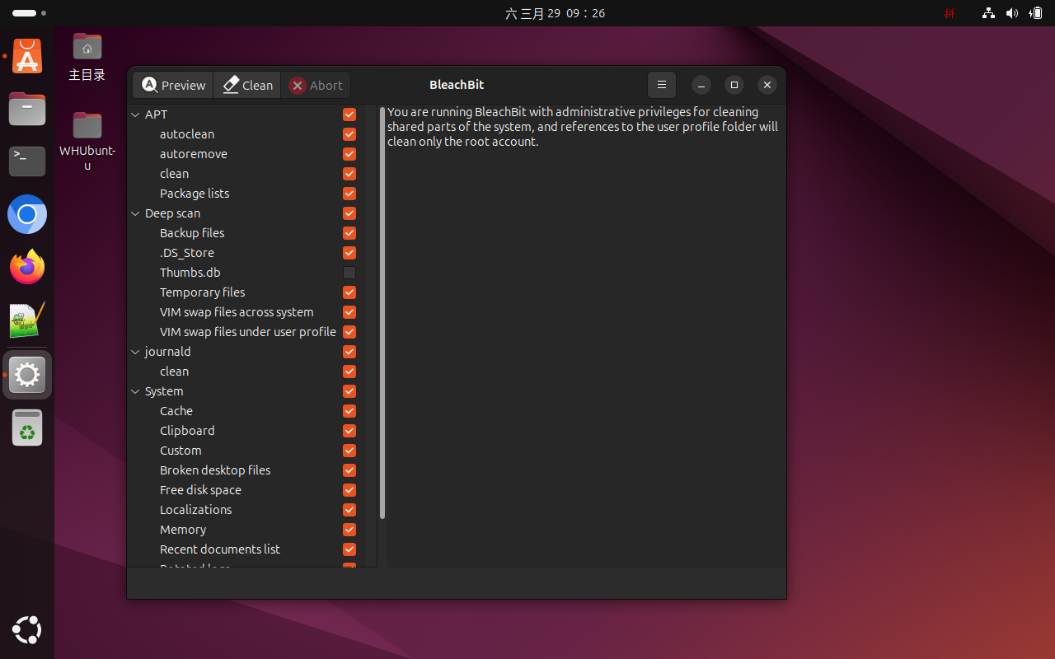The width and height of the screenshot is (1055, 659).
Task: Open the input method indicator
Action: (x=949, y=13)
